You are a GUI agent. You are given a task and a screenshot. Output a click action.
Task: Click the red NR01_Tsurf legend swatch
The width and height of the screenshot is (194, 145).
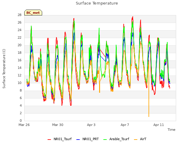(x=49, y=140)
